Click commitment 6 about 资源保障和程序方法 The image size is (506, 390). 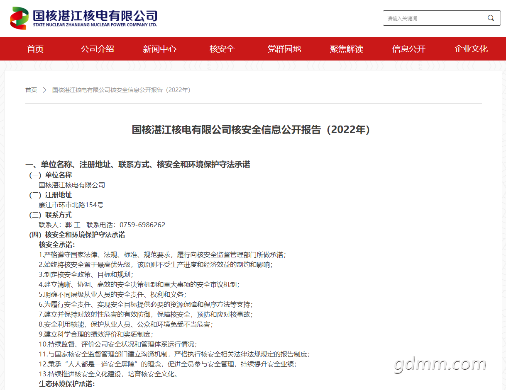pyautogui.click(x=146, y=304)
